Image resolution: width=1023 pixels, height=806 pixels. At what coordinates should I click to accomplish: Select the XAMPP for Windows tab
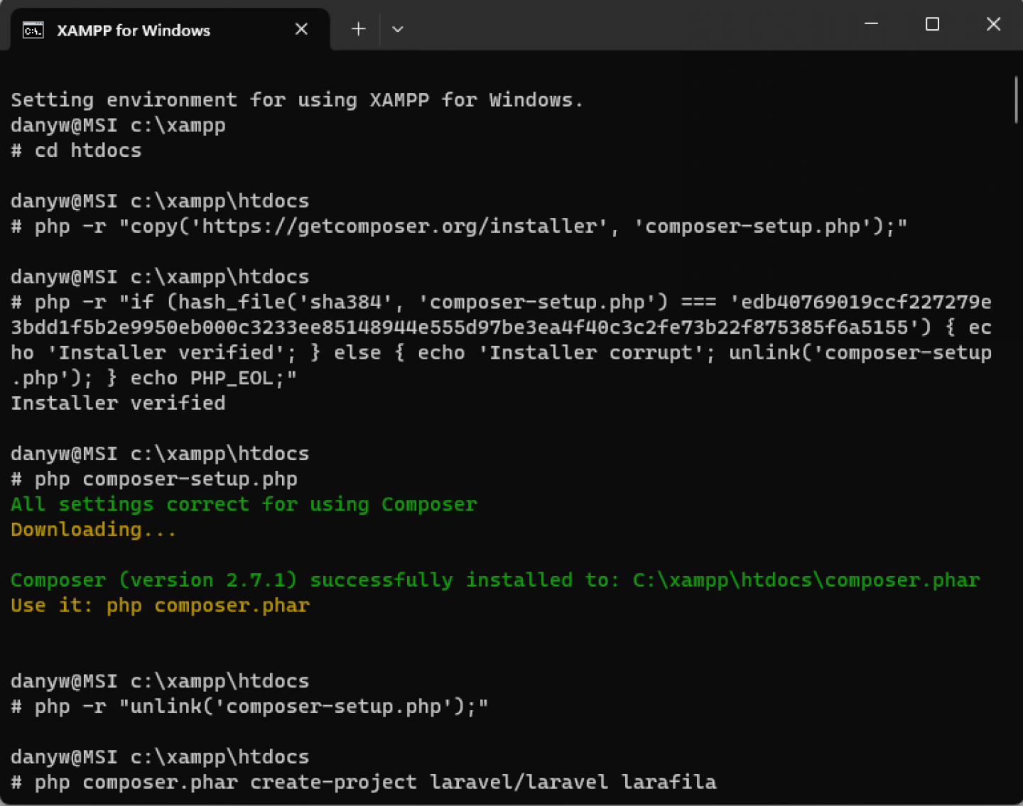(x=170, y=30)
